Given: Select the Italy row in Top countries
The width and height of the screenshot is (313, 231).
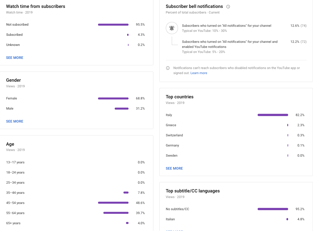Looking at the screenshot, I should click(169, 115).
